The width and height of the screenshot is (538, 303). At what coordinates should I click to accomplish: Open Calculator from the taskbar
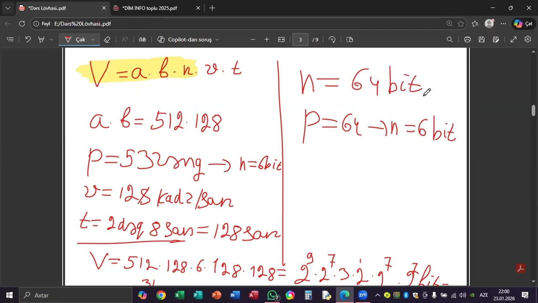tap(308, 295)
